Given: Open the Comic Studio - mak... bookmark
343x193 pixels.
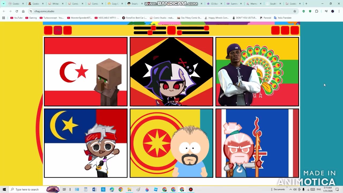Looking at the screenshot, I should pos(162,18).
